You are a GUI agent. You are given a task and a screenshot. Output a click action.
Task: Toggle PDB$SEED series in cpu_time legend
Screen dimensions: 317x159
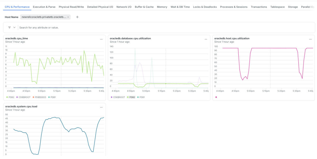coord(40,97)
